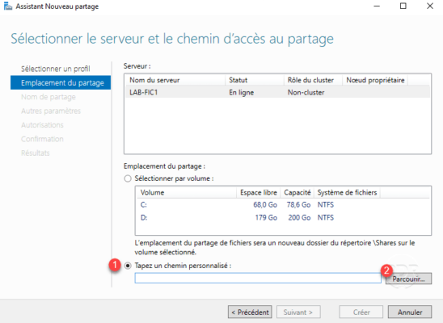Viewport: 443px width, 323px height.
Task: Sort by 'Volume' column header
Action: pyautogui.click(x=187, y=193)
